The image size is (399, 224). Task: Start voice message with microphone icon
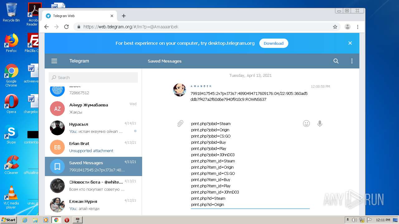tap(320, 124)
